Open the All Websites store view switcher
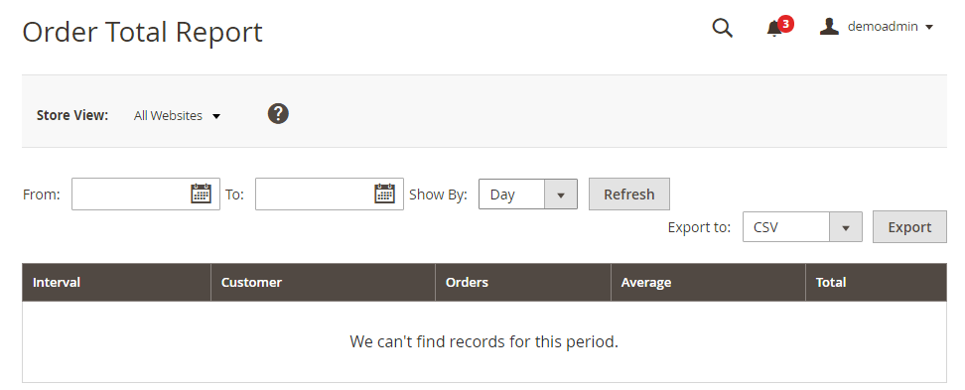 pos(178,116)
